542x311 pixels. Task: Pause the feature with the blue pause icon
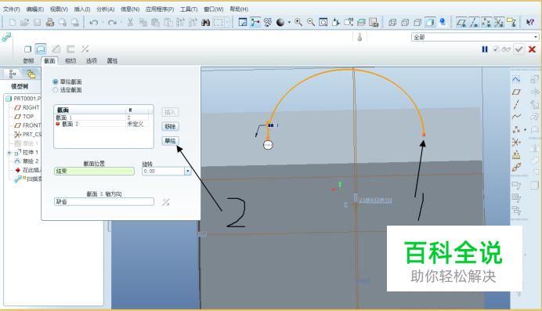[x=485, y=49]
